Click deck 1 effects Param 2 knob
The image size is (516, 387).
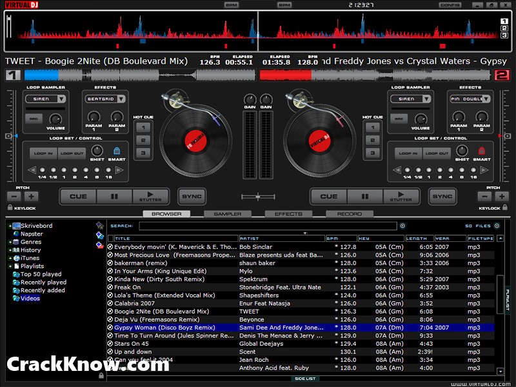(117, 117)
